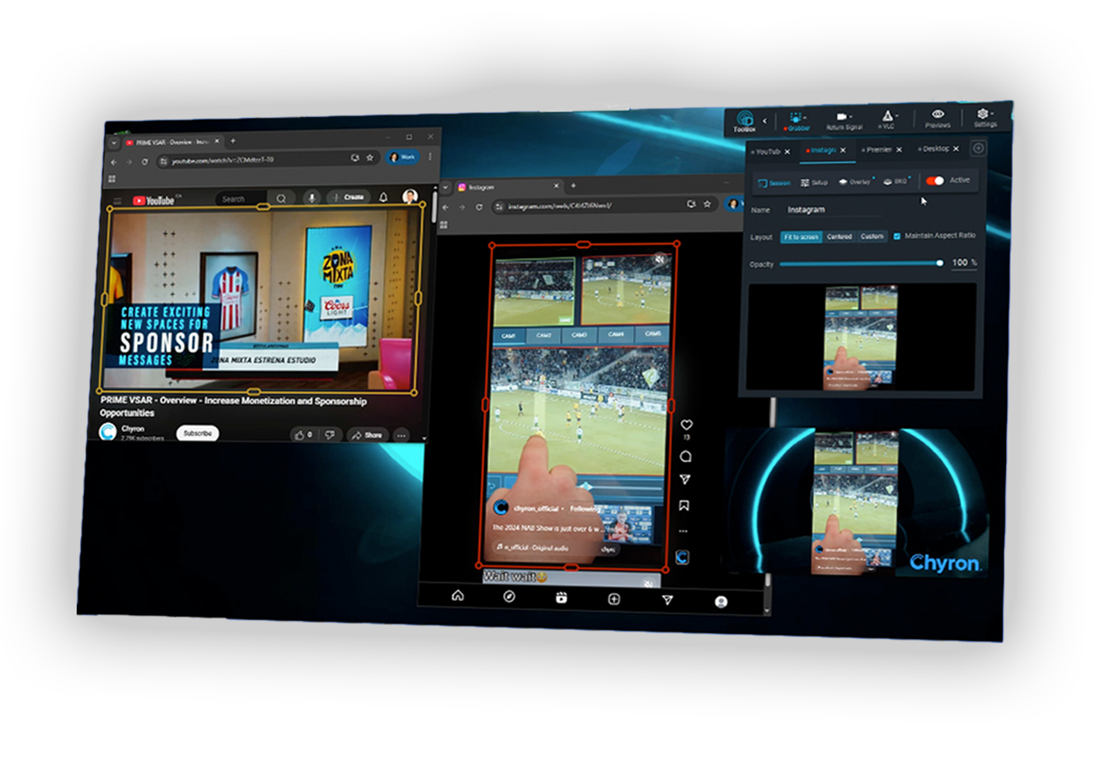The height and width of the screenshot is (766, 1095).
Task: Adjust the Opacity slider handle
Action: 939,263
